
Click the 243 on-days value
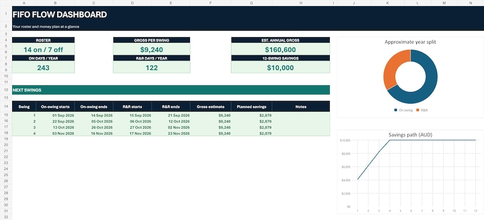[43, 68]
